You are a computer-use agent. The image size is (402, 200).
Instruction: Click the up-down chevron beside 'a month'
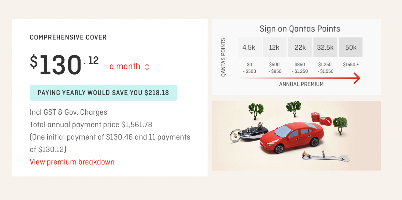(147, 67)
